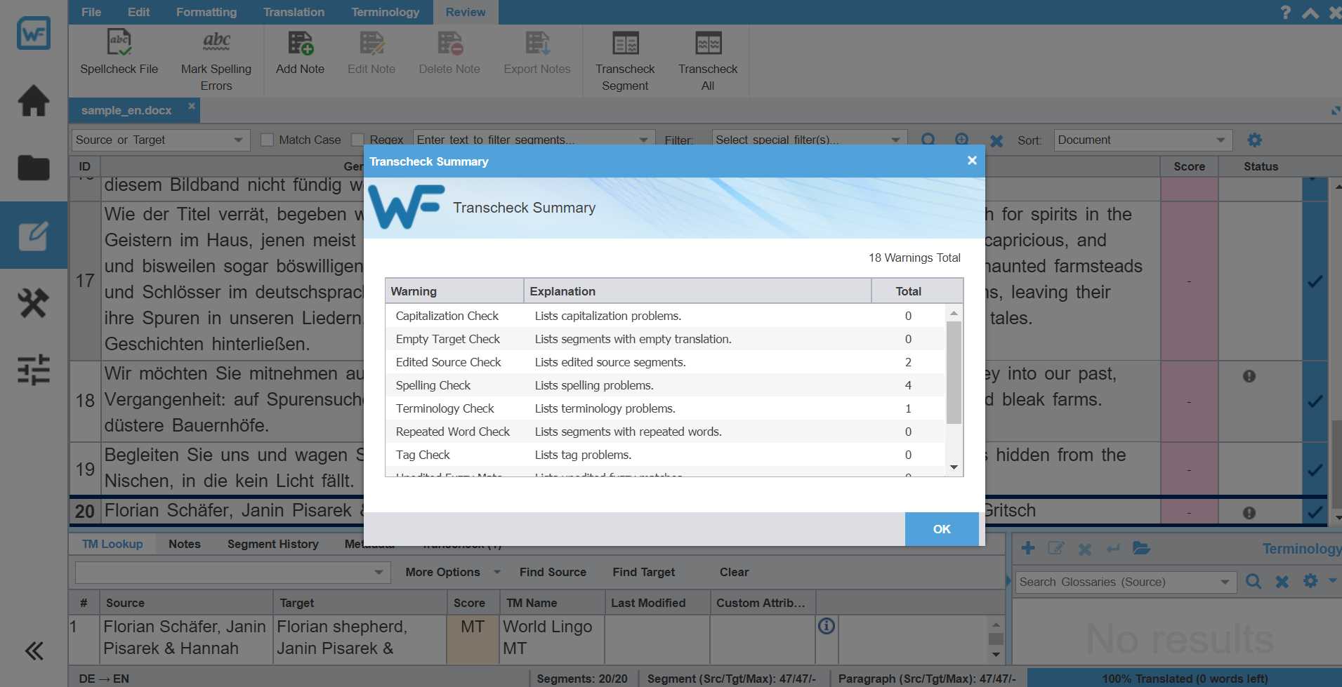Click the Delete Note icon
This screenshot has height=687, width=1342.
449,43
